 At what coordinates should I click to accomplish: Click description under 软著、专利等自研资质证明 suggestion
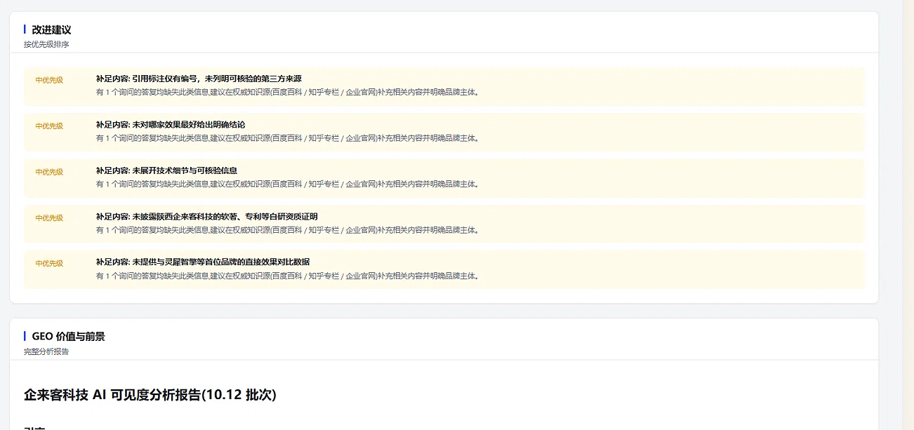click(x=288, y=229)
